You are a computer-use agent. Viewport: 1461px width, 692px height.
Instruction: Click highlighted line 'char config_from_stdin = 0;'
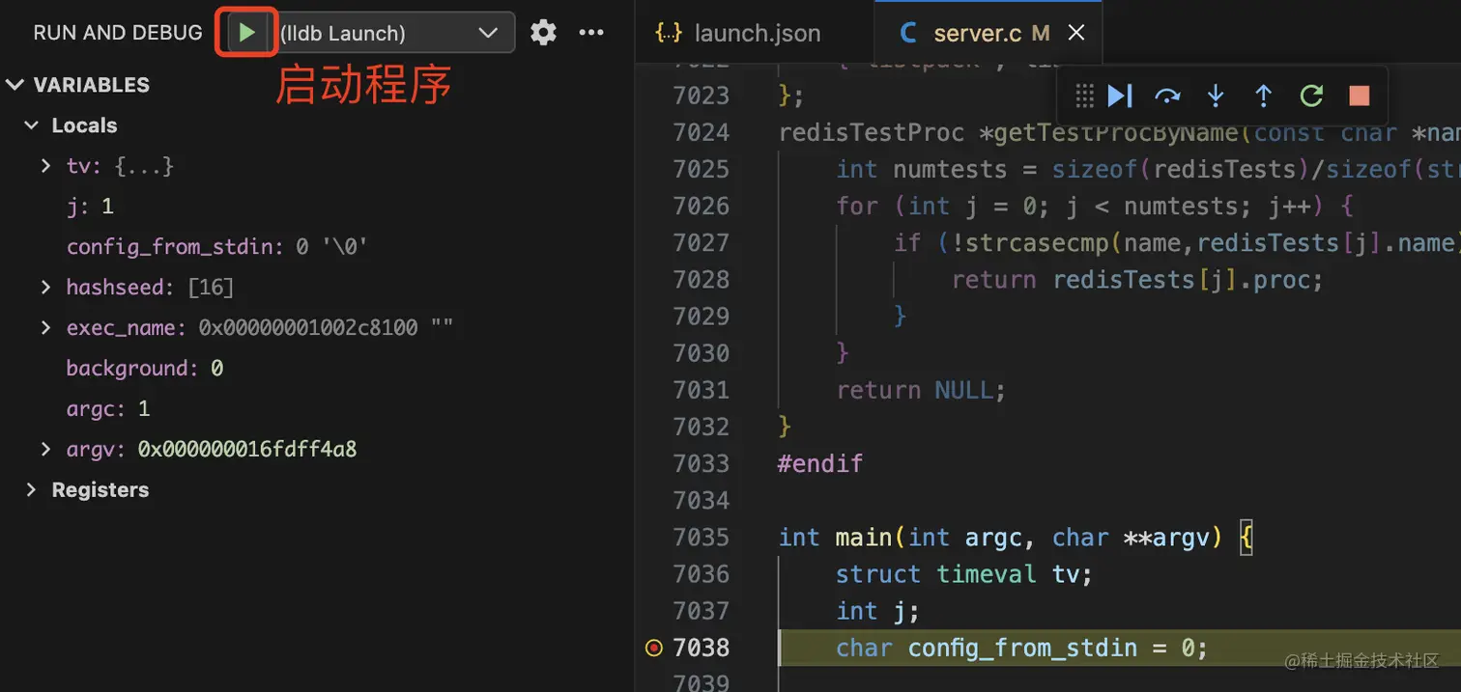click(1022, 648)
